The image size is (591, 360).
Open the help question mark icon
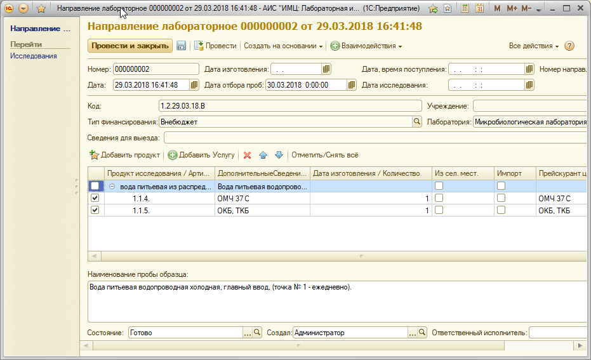(x=569, y=46)
